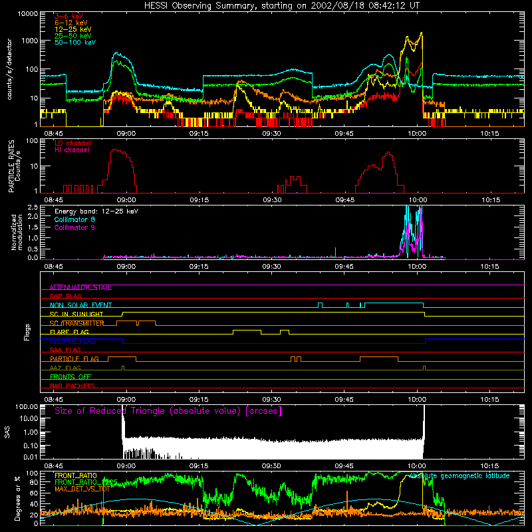
Task: Click the SAS axis label
Action: pos(7,433)
